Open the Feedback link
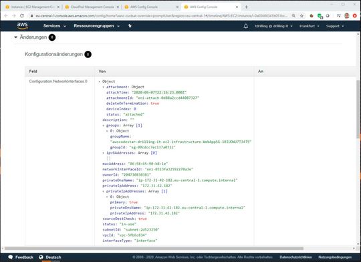 [24, 257]
